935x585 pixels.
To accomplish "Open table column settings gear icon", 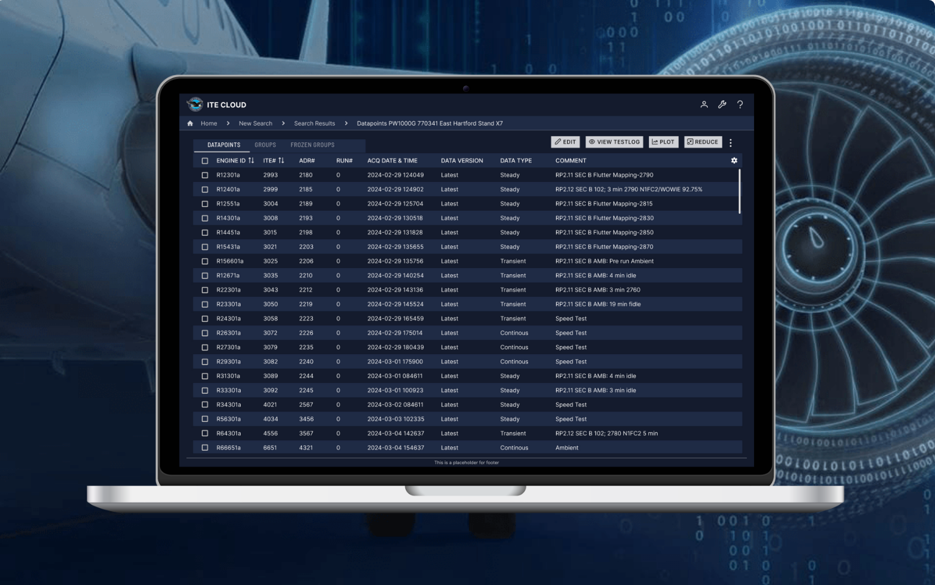I will tap(734, 161).
